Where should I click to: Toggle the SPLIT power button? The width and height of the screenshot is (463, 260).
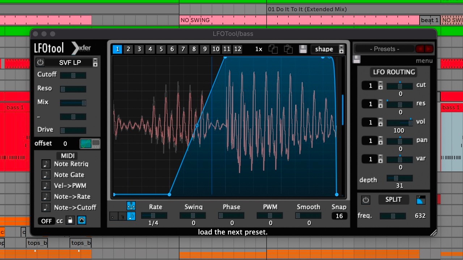pos(366,200)
